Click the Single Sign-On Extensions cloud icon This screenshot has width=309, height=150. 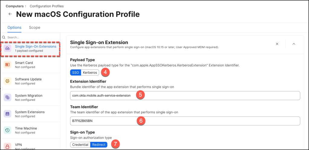(8, 49)
